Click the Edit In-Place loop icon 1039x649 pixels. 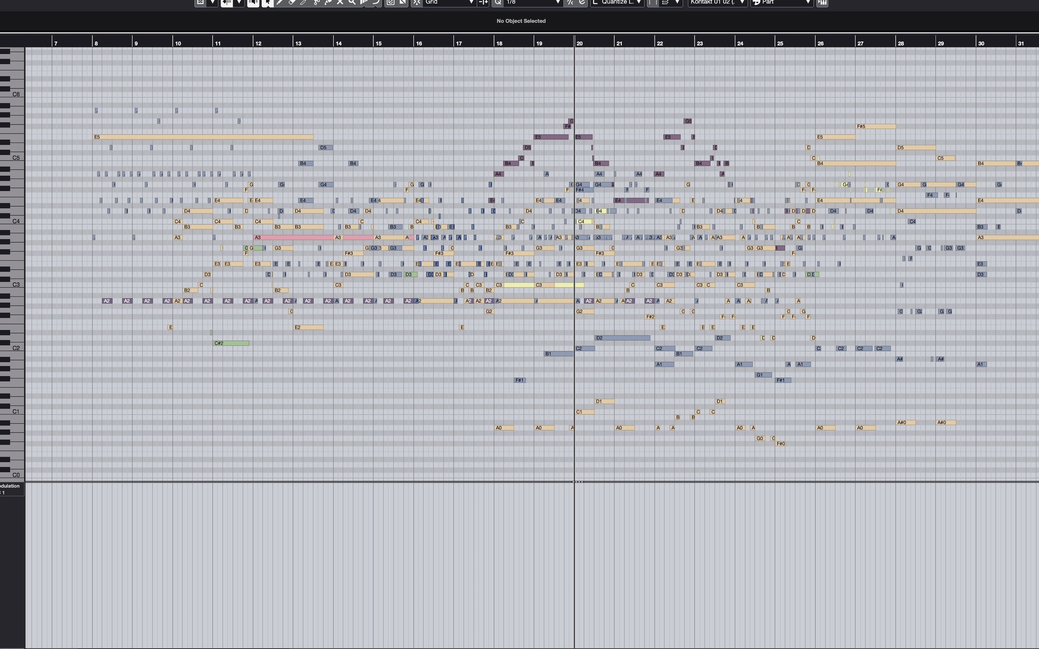point(390,2)
